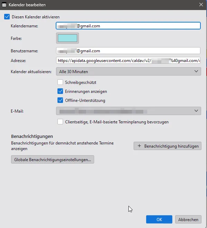Add a notification with Benachrichtigung hinzufügen
The height and width of the screenshot is (228, 207).
pos(168,146)
